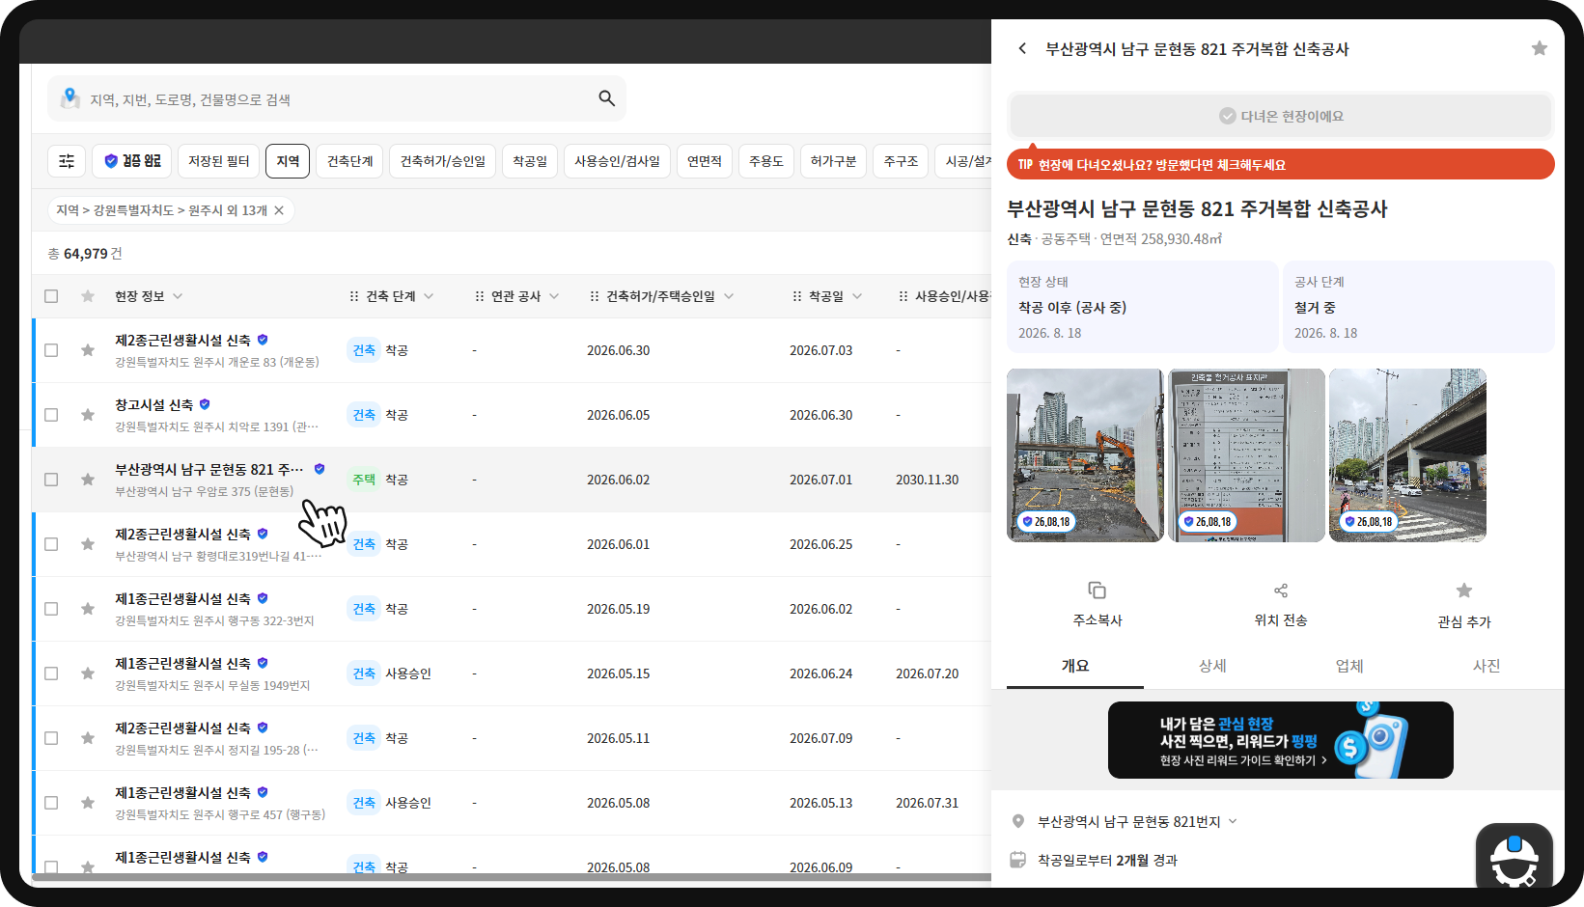1584x907 pixels.
Task: Favorite the 정지길 195-28 row star
Action: 88,738
